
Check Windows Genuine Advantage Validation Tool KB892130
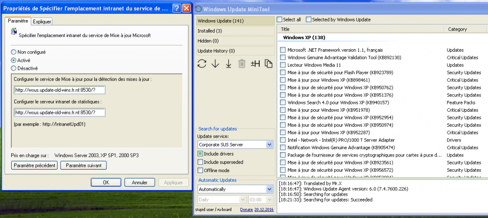[283, 58]
